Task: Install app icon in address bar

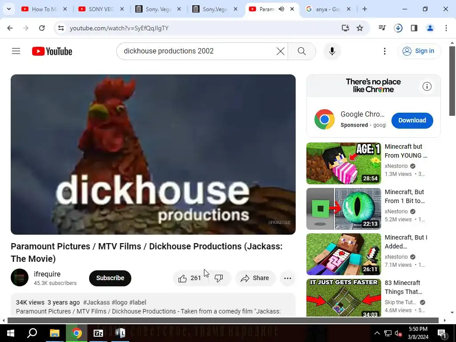Action: coord(345,28)
